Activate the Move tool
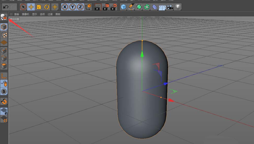The width and height of the screenshot is (254, 144). 31,7
